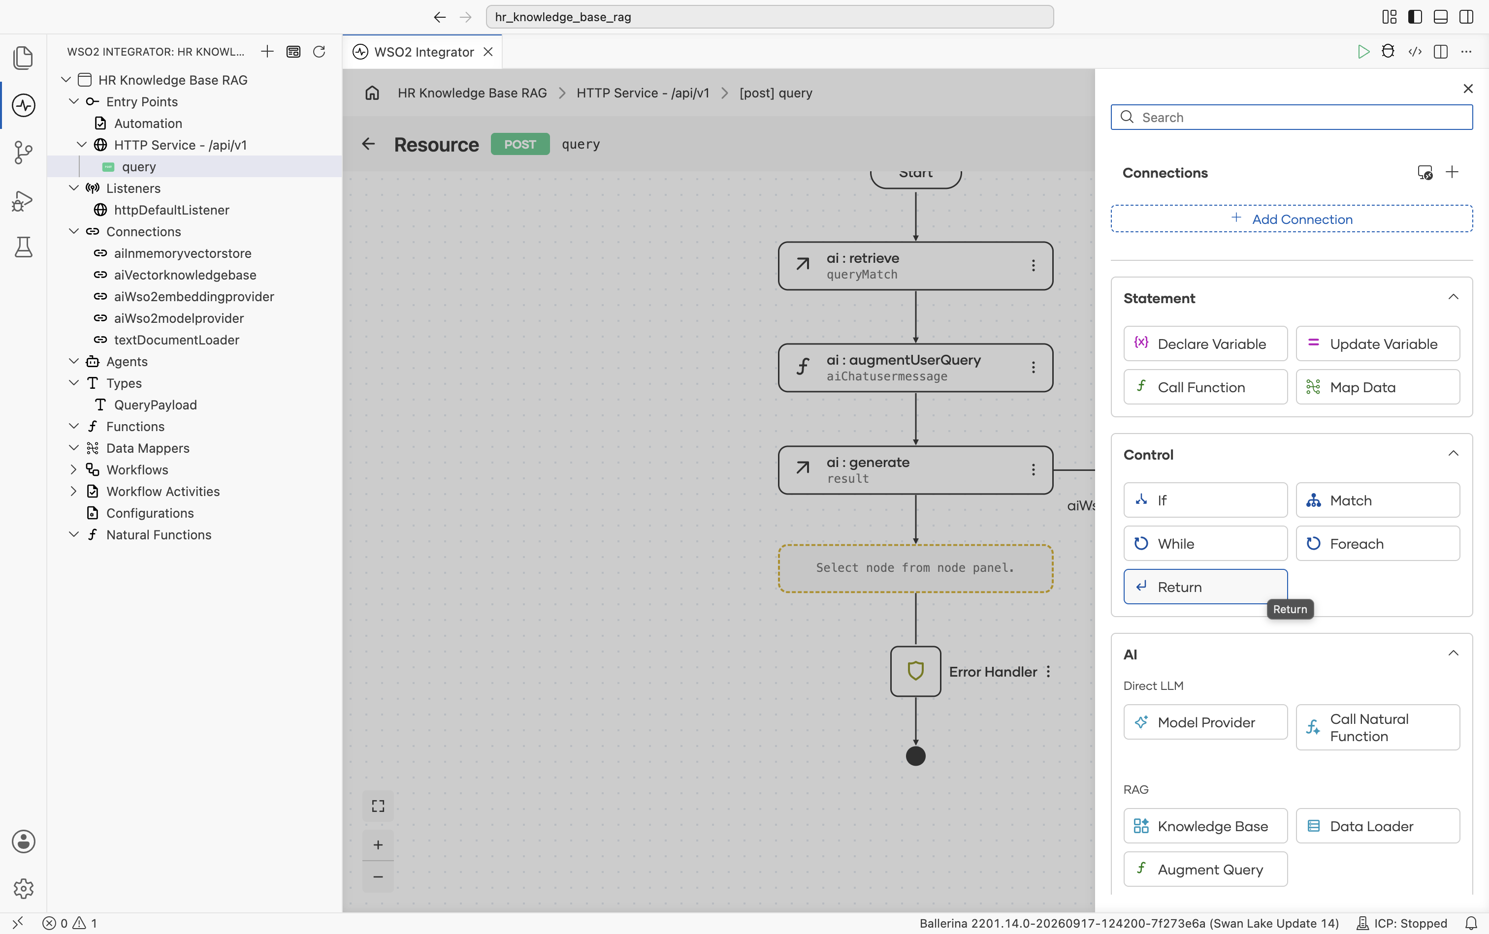Viewport: 1489px width, 934px height.
Task: Select the Knowledge Base RAG node
Action: tap(1205, 826)
